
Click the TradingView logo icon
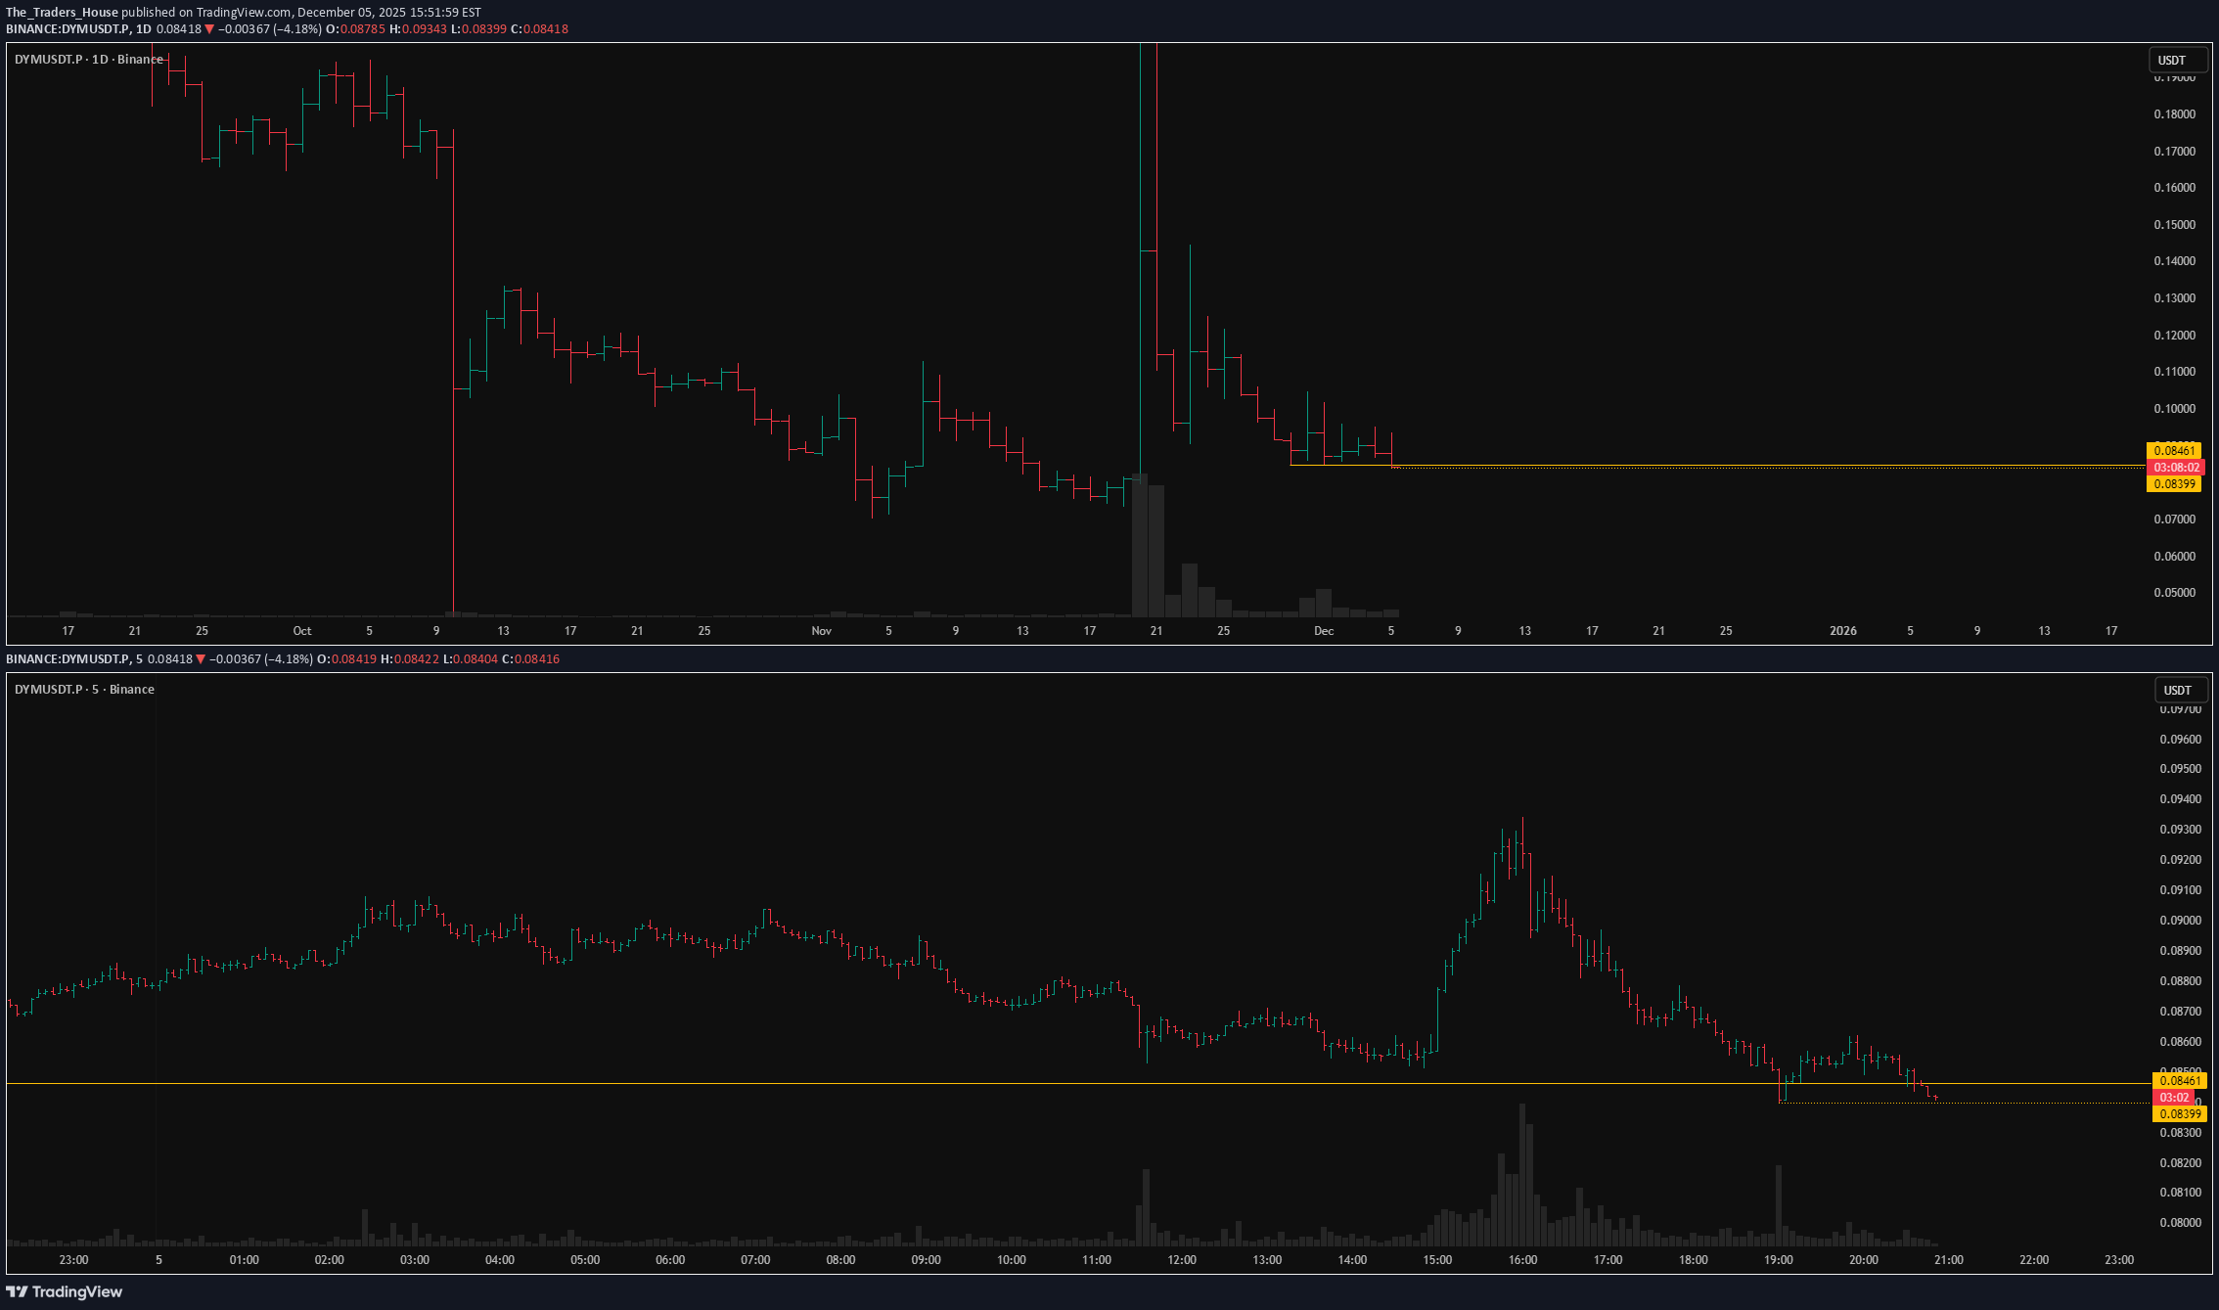pos(17,1291)
